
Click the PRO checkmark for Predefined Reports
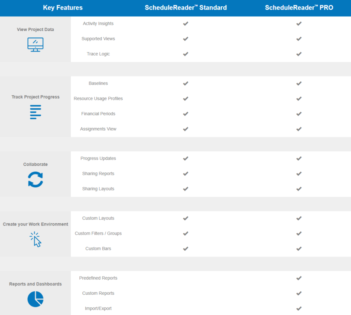299,278
